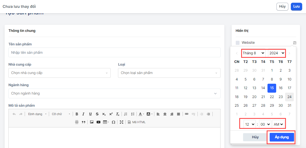Click the Lưu button at the top

296,6
